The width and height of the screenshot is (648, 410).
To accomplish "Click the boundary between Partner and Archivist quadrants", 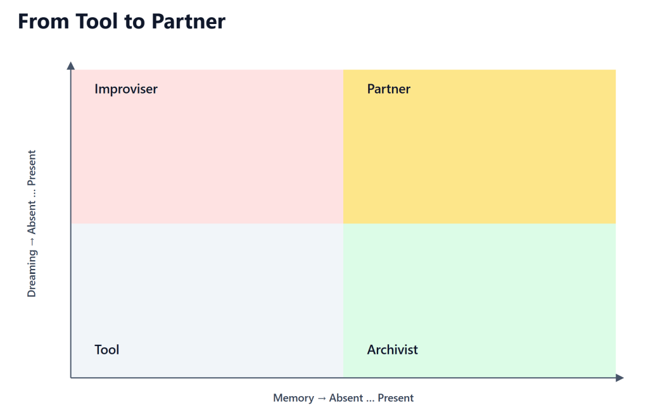I will pos(479,223).
